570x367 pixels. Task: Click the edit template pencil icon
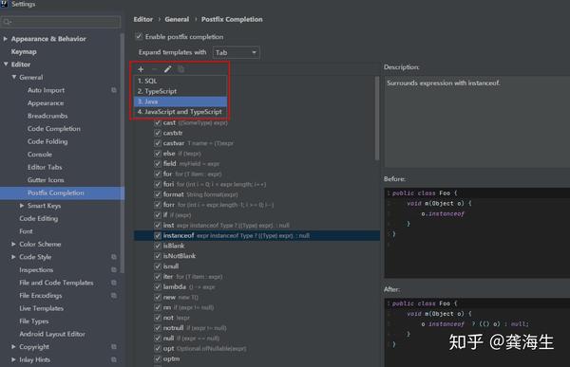167,69
